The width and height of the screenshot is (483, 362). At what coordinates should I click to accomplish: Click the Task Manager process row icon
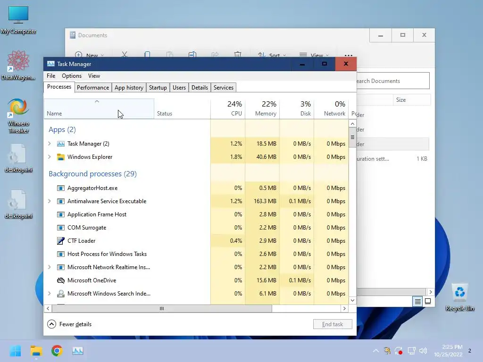[61, 144]
